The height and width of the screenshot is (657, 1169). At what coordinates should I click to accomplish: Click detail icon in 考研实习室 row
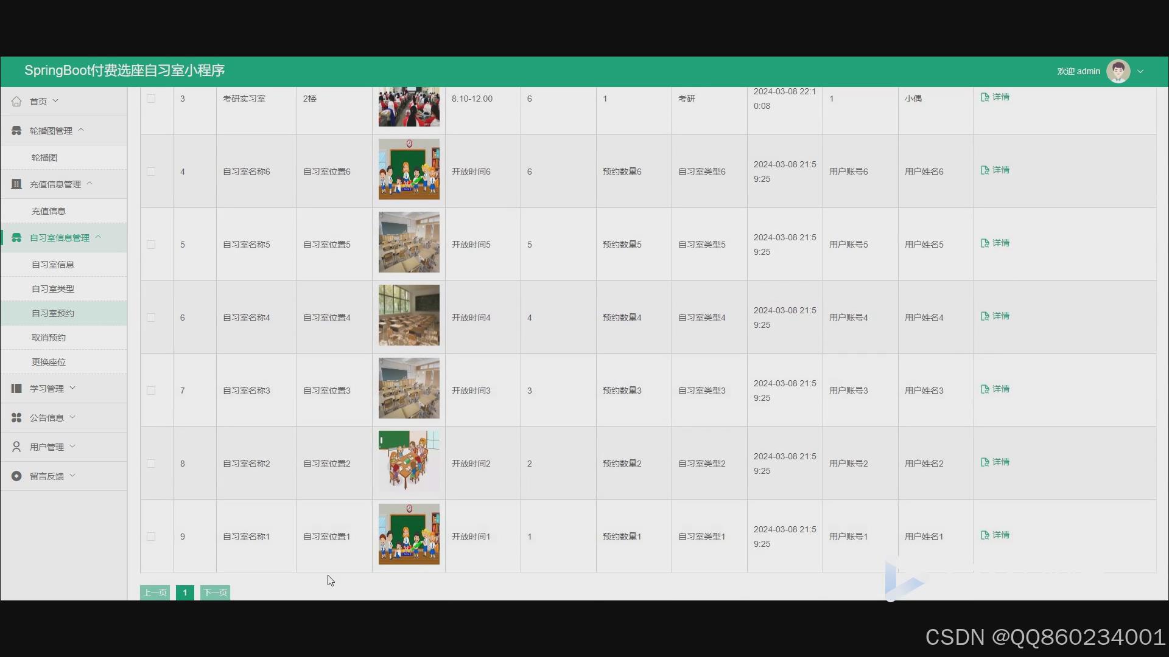tap(985, 97)
